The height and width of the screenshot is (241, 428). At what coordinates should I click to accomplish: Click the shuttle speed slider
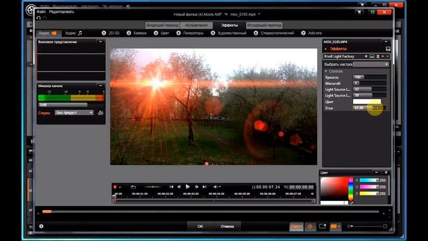point(153,187)
